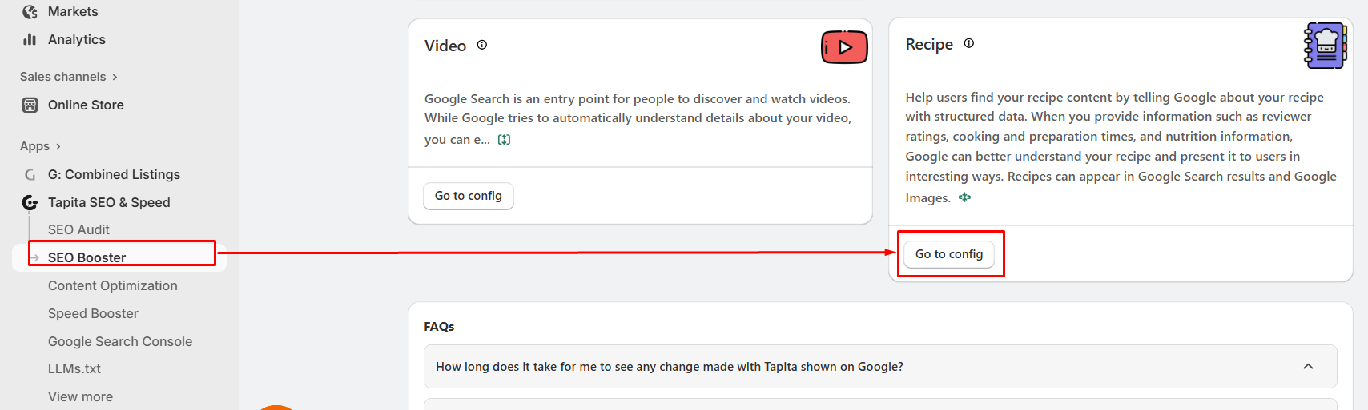
Task: Open Speed Booster page
Action: (93, 313)
